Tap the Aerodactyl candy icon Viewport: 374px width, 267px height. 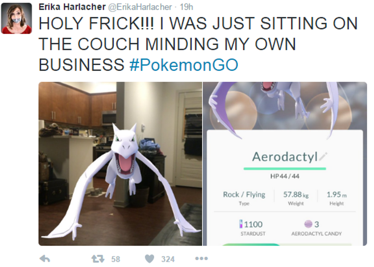coord(308,224)
